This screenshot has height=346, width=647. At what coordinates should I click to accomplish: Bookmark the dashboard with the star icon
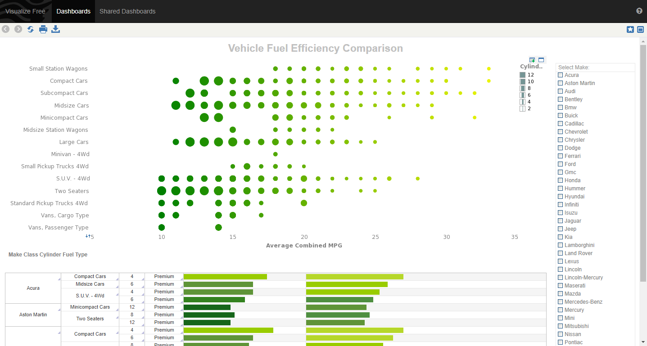pyautogui.click(x=630, y=29)
